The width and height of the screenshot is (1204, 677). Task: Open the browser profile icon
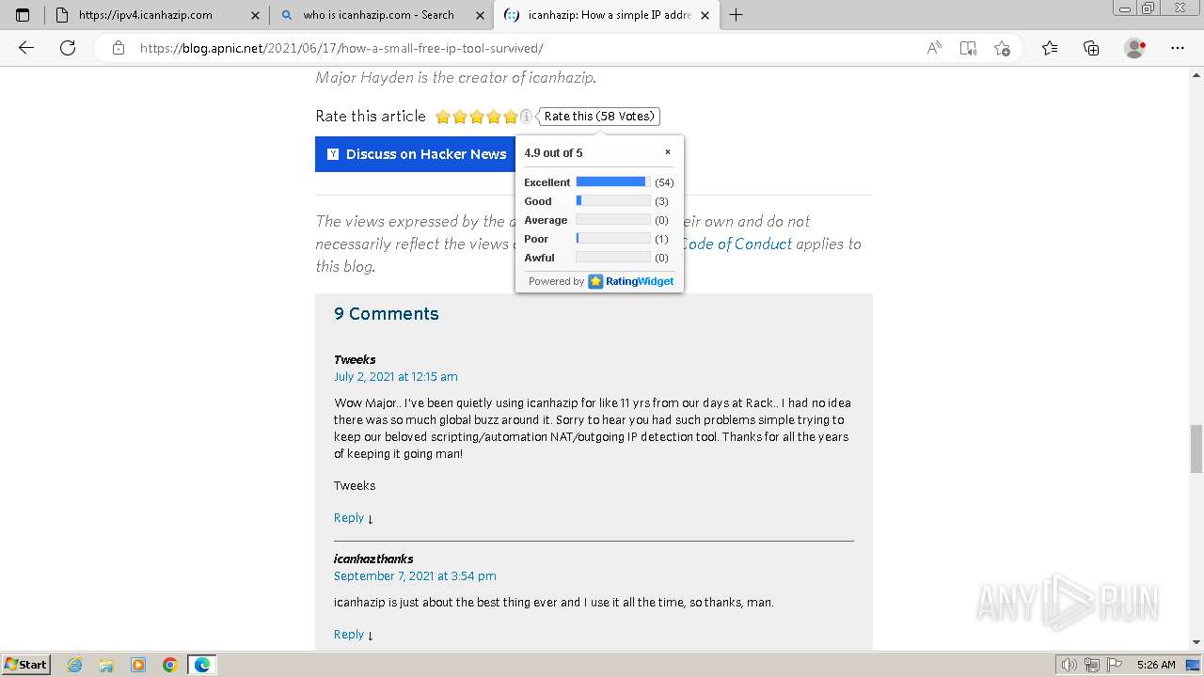tap(1135, 48)
